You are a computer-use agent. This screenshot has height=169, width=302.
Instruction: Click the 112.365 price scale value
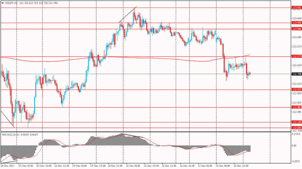297,103
